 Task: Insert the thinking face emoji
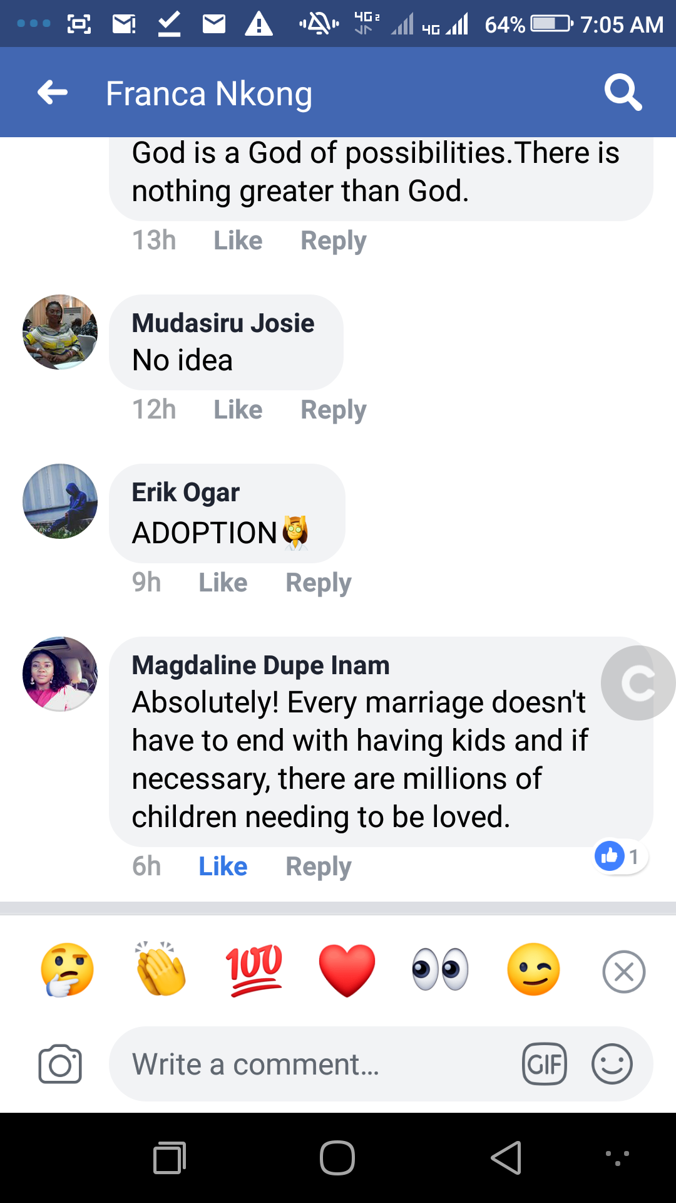67,970
